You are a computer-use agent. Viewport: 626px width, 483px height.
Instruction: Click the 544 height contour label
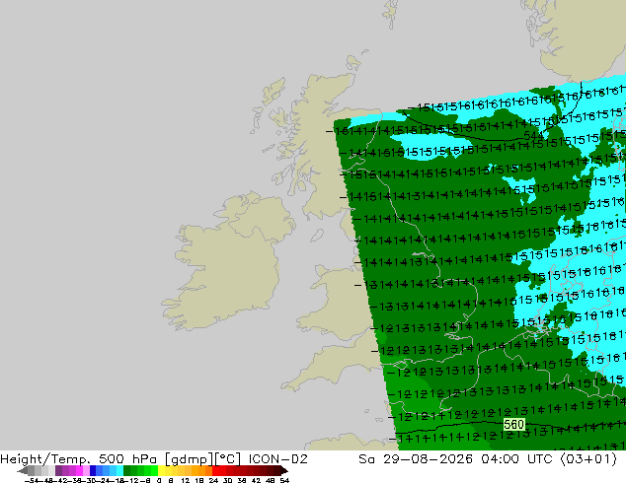(533, 135)
